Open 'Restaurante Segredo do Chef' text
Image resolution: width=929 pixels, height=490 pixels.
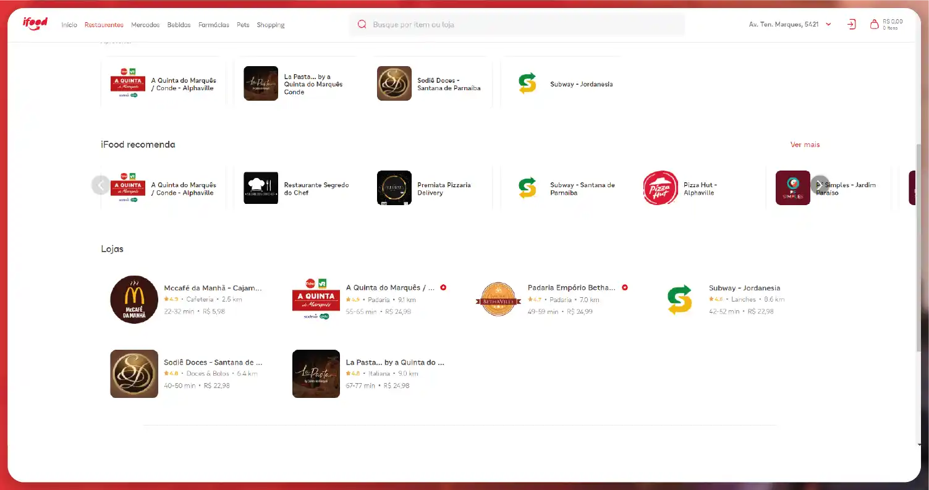tap(316, 188)
